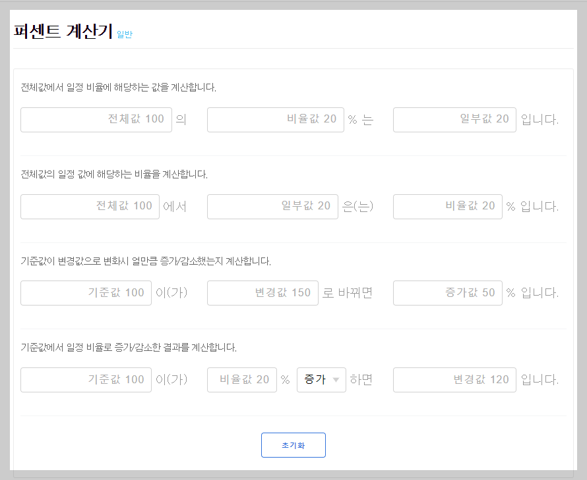Click the 기준값 100 input in the third calculator
This screenshot has height=480, width=587.
click(x=86, y=292)
